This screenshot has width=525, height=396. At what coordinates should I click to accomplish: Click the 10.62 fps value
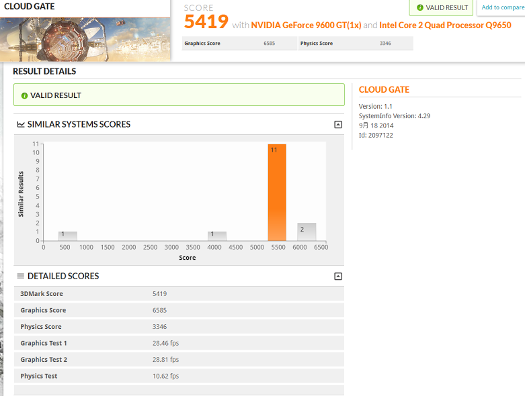tap(166, 376)
